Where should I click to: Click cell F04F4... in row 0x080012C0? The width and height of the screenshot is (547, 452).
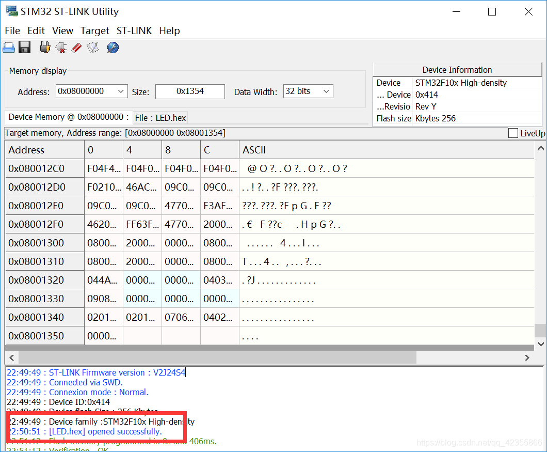(x=104, y=169)
